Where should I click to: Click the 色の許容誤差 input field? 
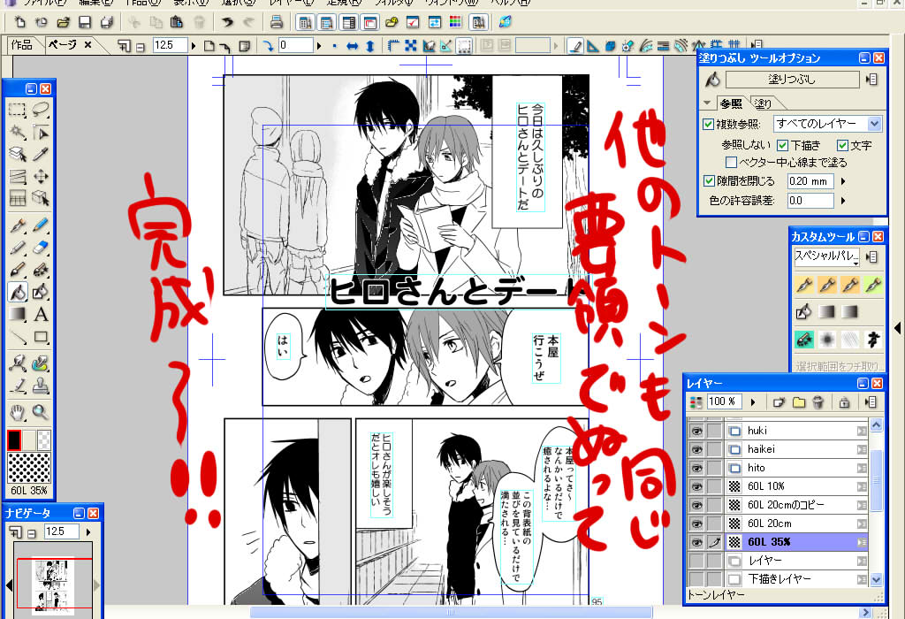[810, 201]
